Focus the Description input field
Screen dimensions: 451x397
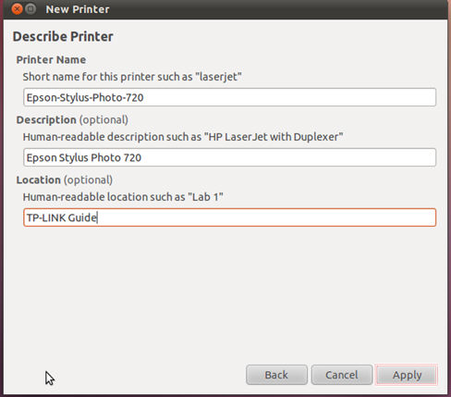pos(229,157)
